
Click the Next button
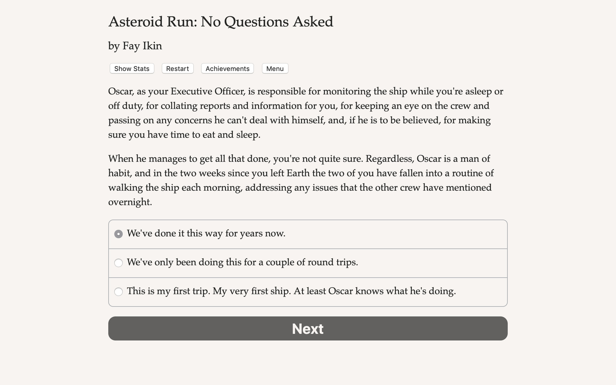click(x=308, y=328)
